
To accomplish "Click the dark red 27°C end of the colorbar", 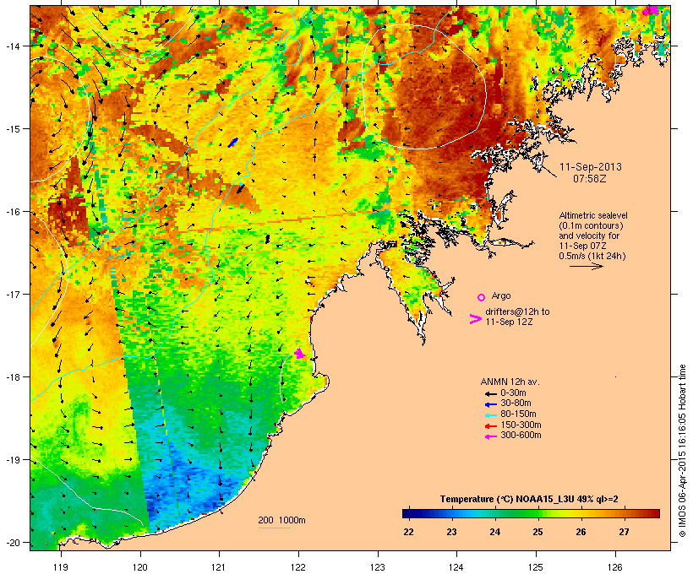I will coord(653,513).
